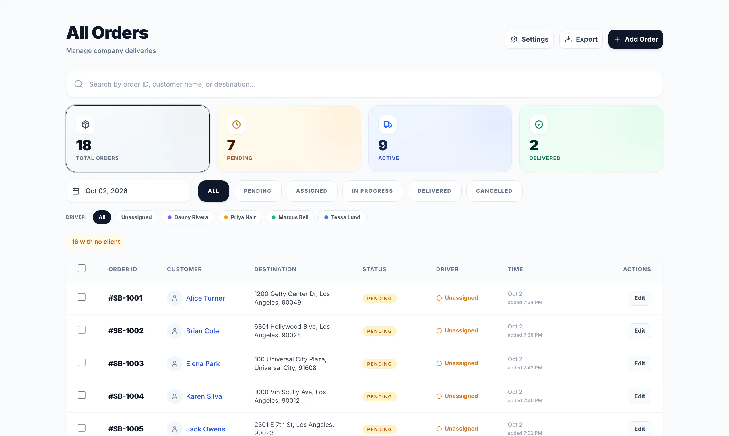729x436 pixels.
Task: Check the box for order #SB-1003
Action: coord(82,363)
